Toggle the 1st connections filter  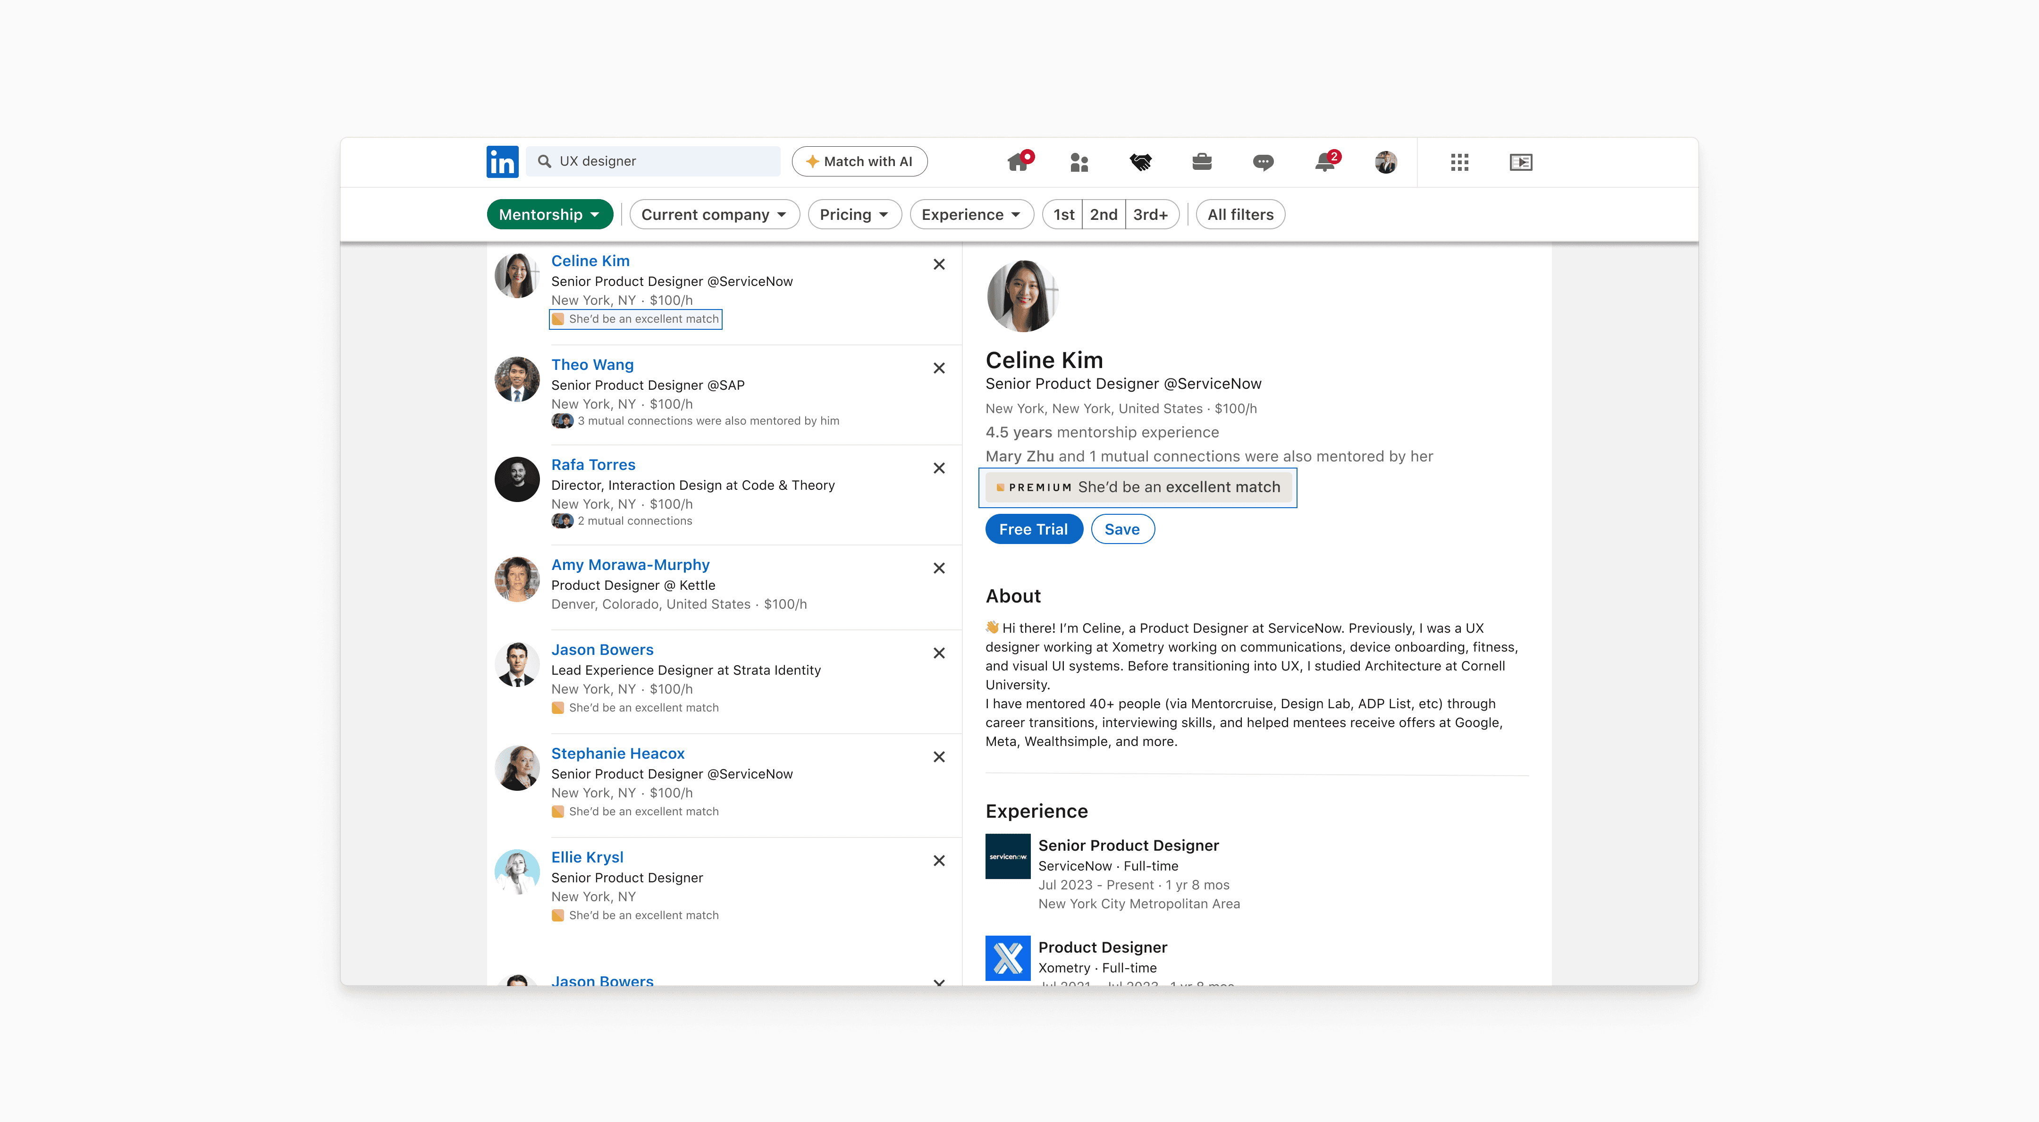[1063, 214]
